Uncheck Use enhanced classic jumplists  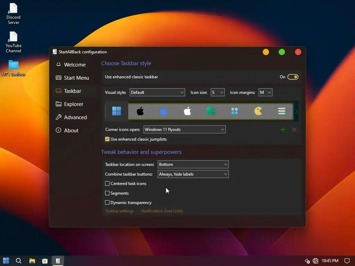[107, 139]
